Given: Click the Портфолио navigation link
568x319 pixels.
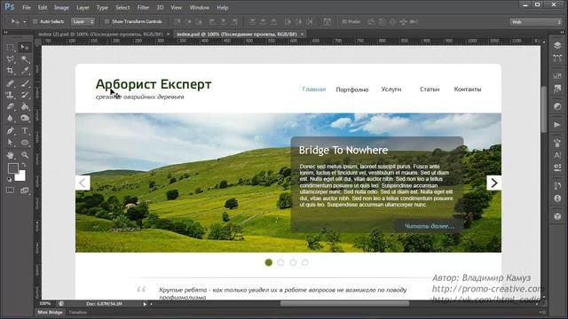Looking at the screenshot, I should pos(352,89).
